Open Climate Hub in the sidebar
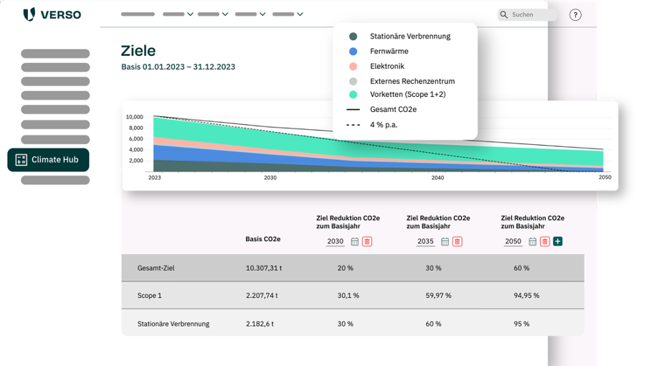This screenshot has width=651, height=366. coord(48,159)
